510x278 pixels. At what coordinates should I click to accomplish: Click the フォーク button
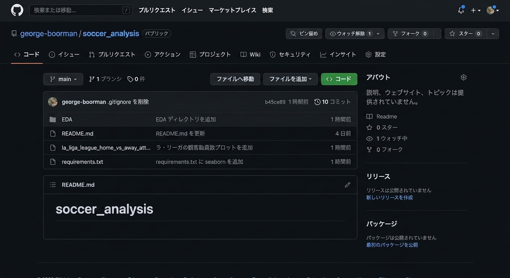[x=410, y=34]
